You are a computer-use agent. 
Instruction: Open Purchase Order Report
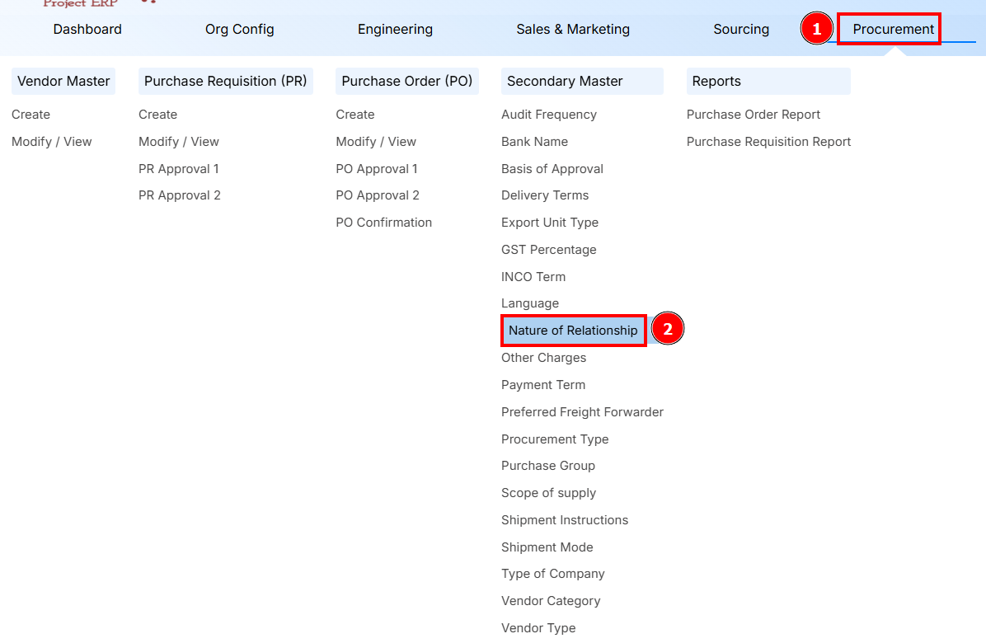point(754,115)
